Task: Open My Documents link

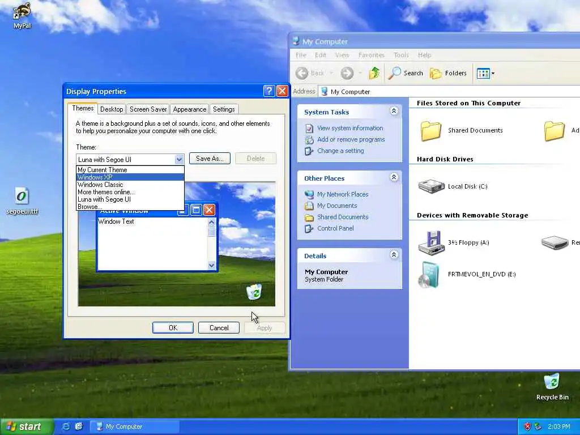Action: [x=337, y=206]
